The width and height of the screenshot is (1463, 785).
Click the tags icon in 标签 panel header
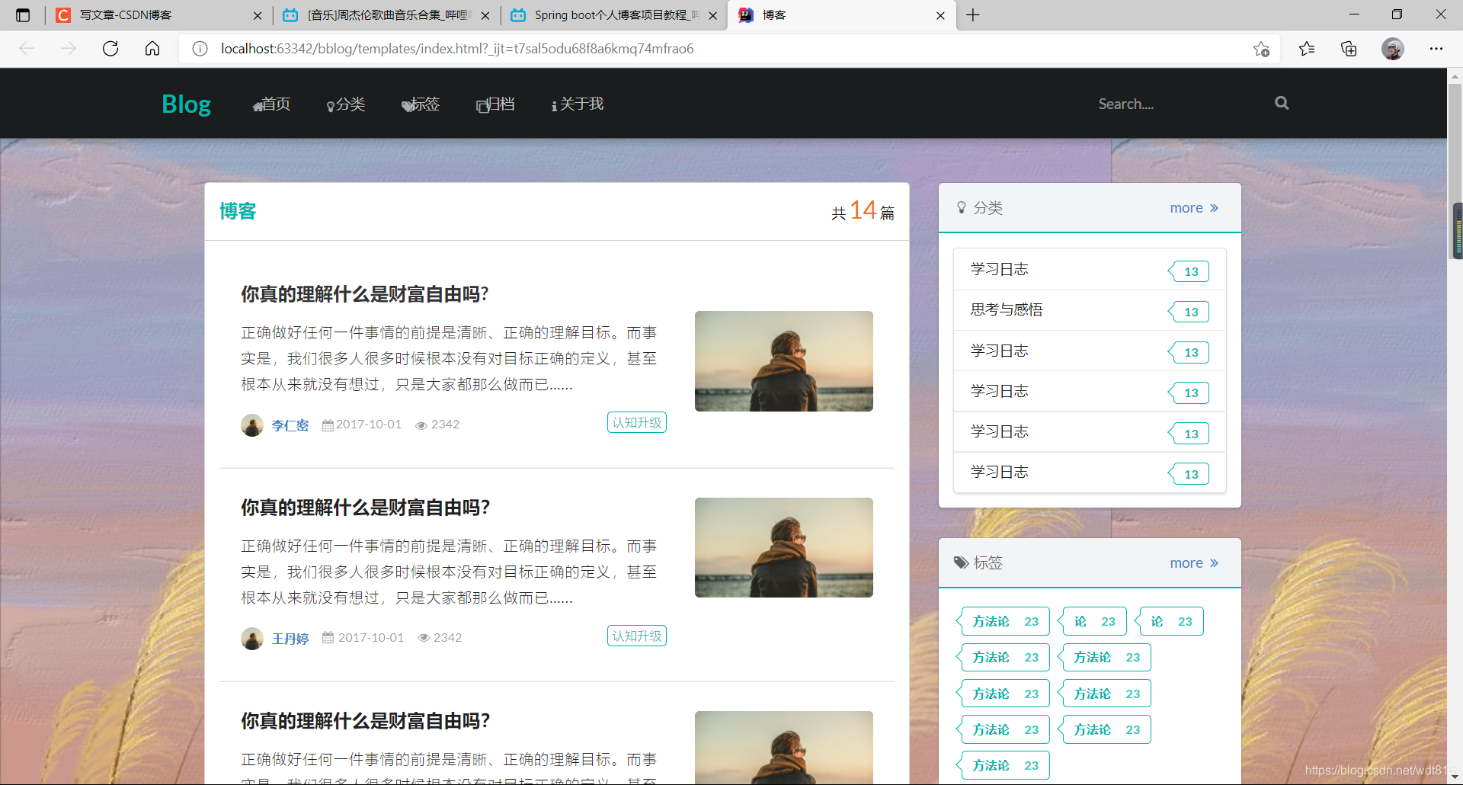click(962, 562)
